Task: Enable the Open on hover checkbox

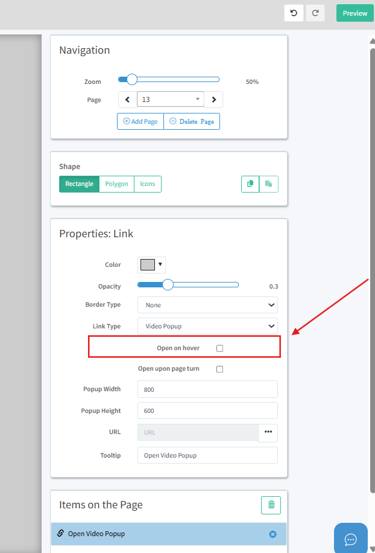Action: (219, 348)
